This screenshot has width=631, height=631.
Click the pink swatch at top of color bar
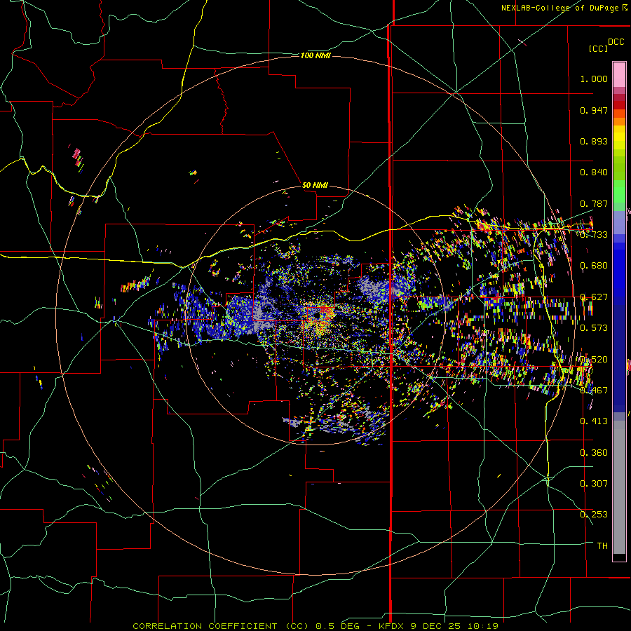click(x=619, y=74)
